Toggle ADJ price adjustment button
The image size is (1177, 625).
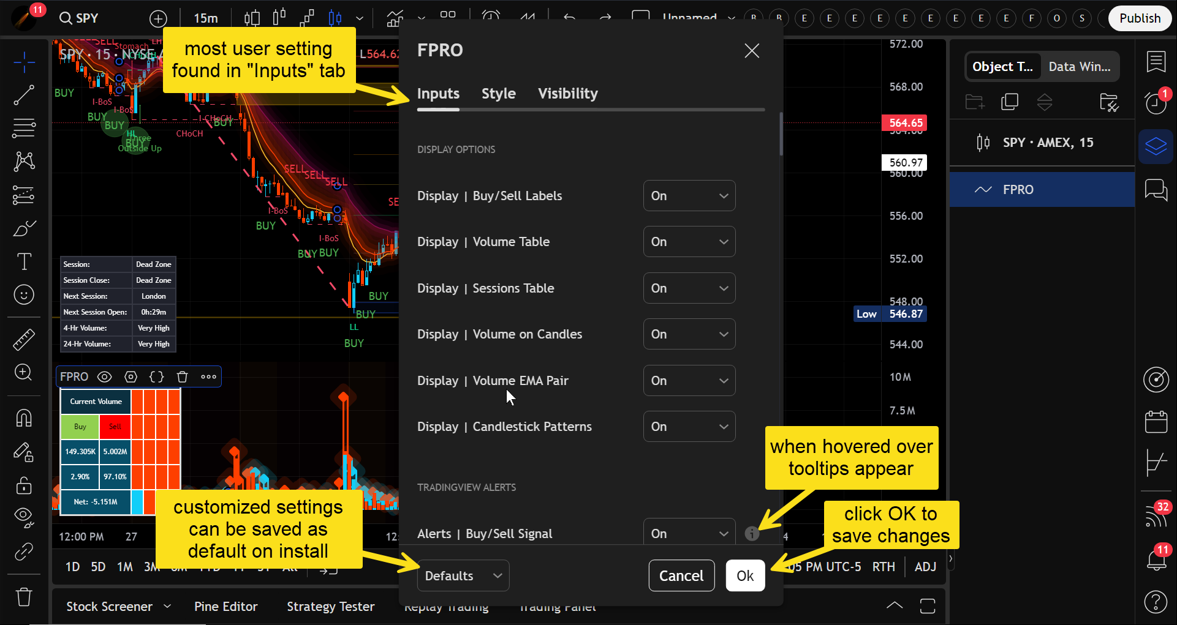925,567
